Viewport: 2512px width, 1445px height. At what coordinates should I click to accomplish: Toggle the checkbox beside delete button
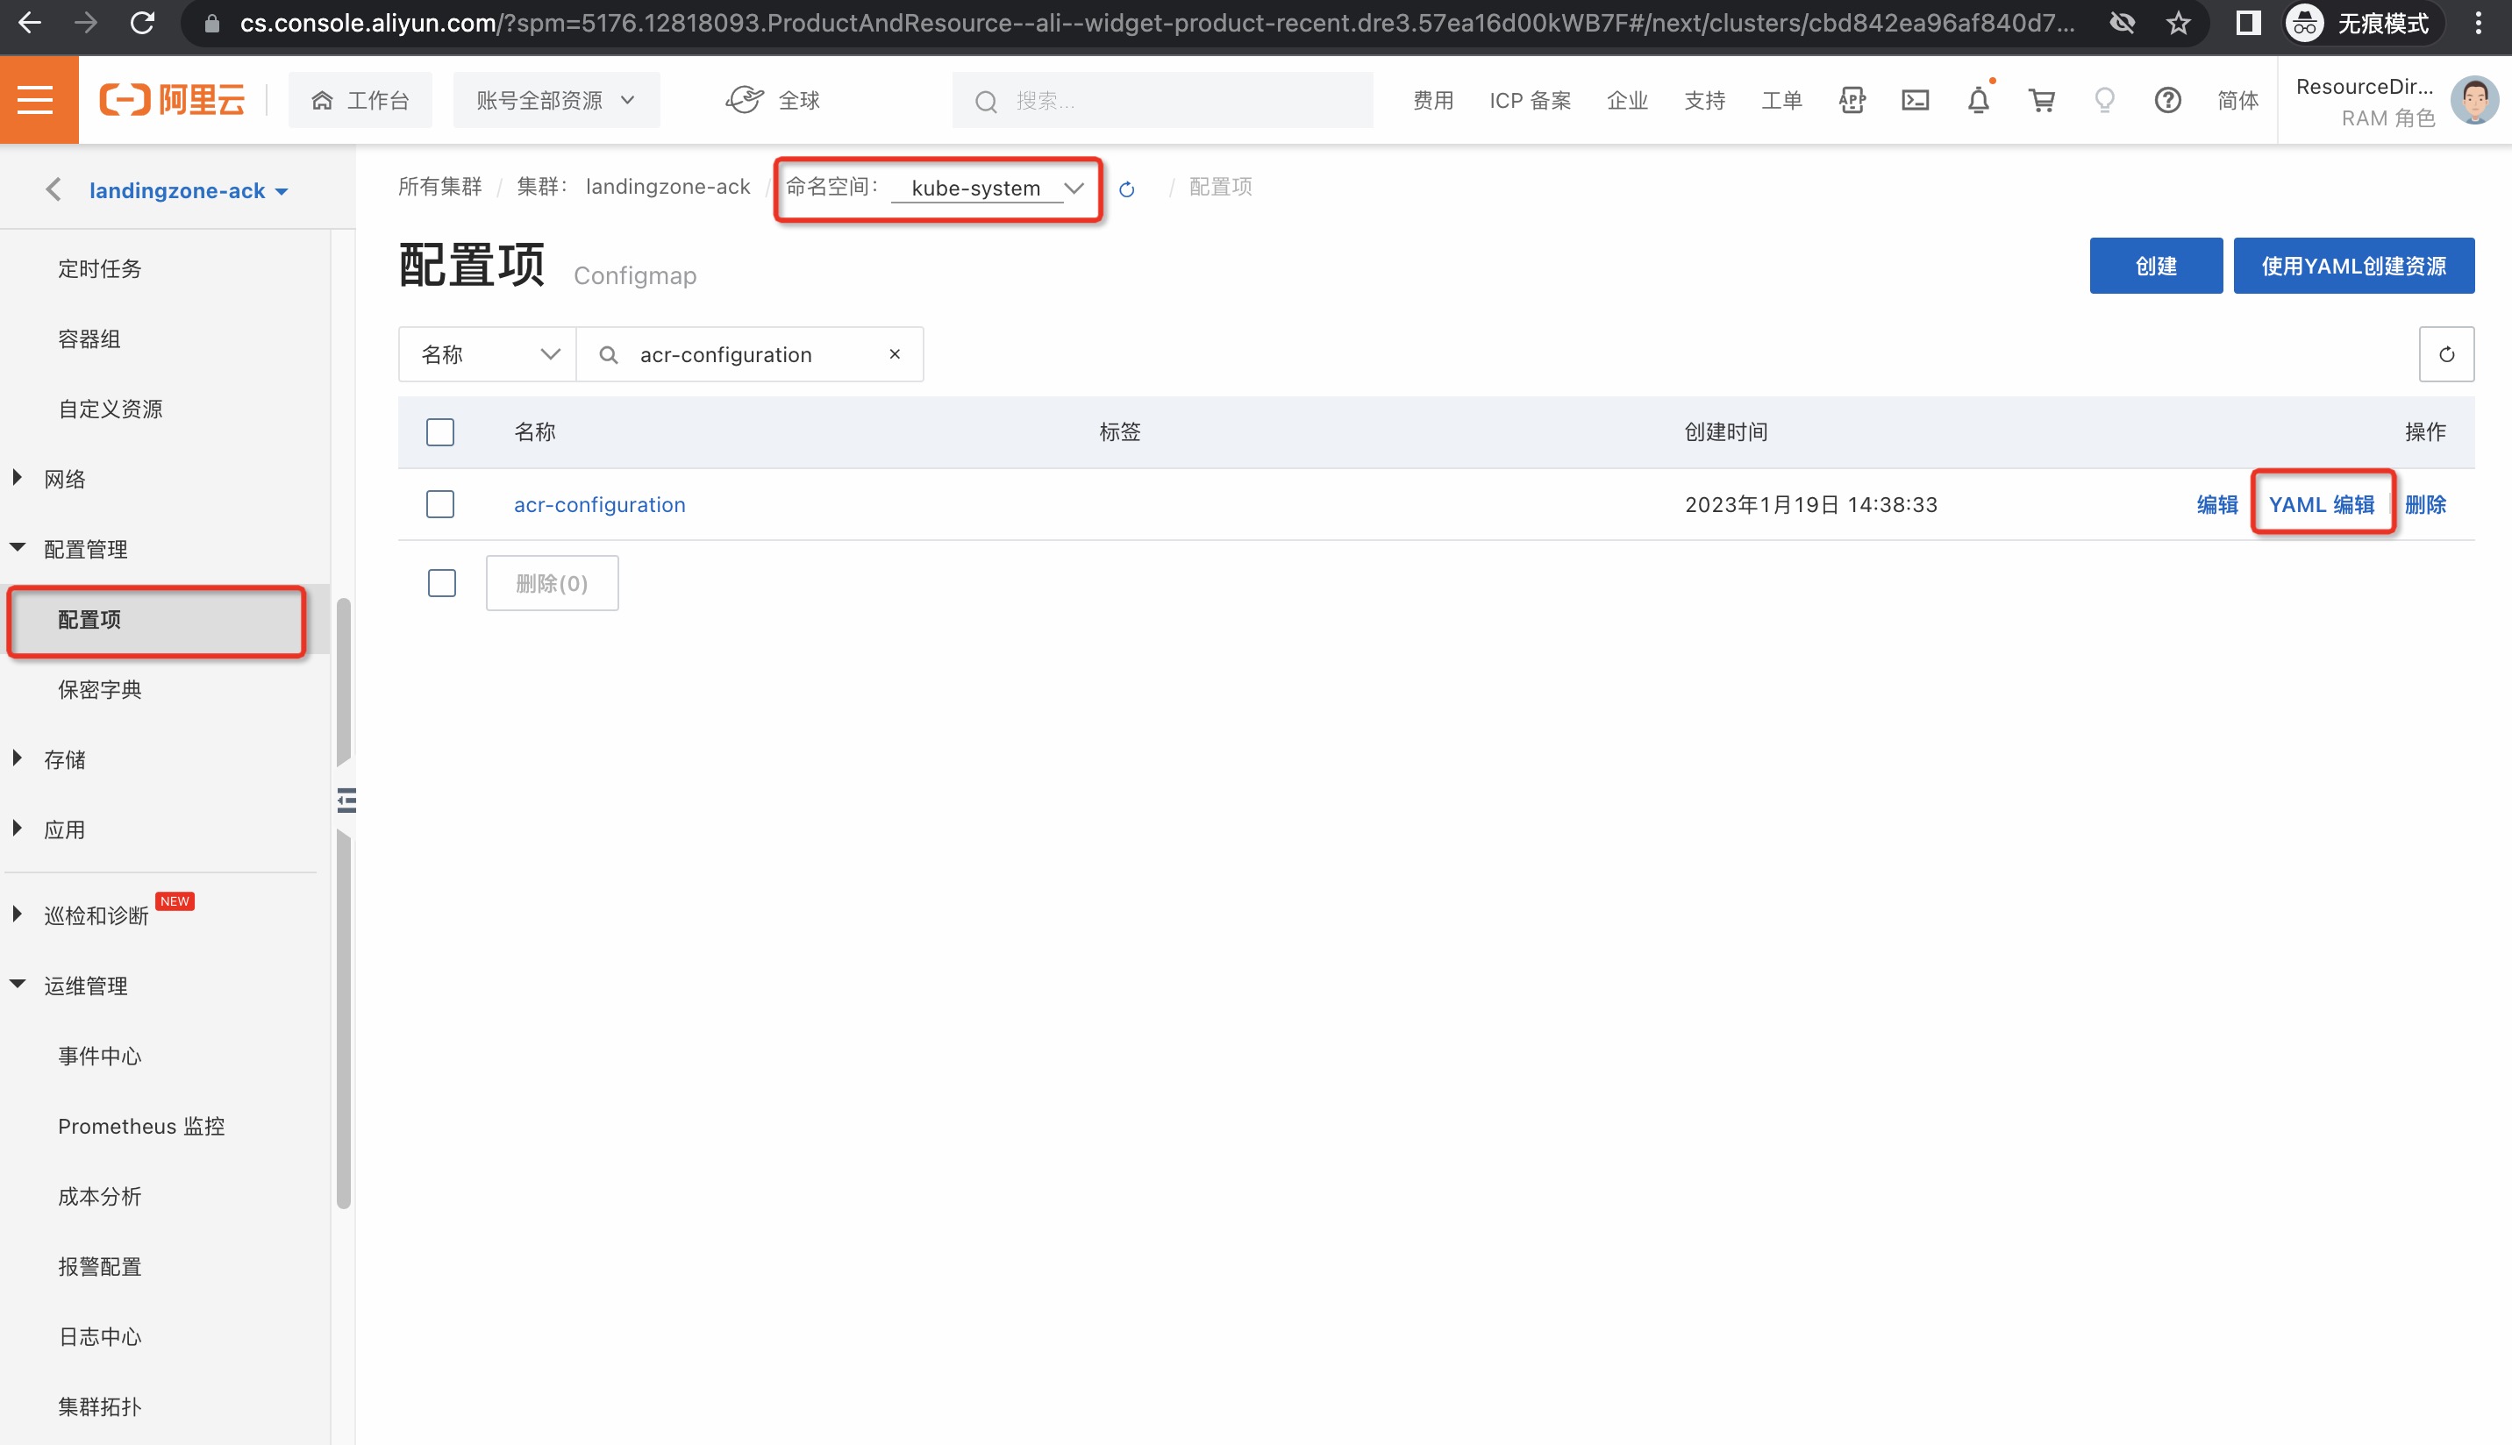pos(442,582)
